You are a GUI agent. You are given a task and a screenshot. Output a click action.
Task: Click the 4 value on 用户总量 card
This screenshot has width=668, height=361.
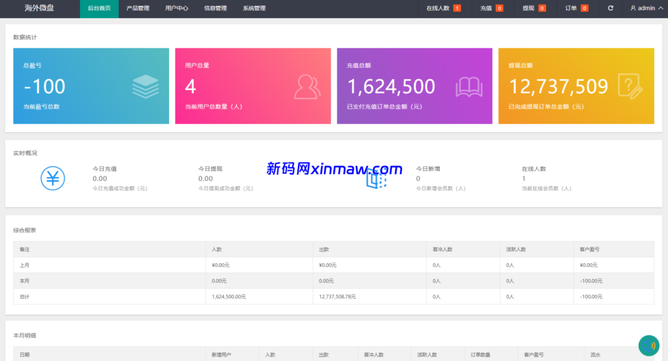tap(190, 87)
